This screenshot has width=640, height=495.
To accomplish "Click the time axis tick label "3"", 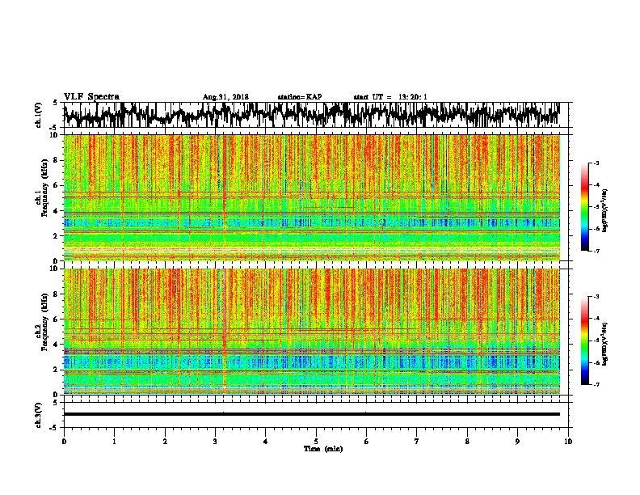I will pyautogui.click(x=215, y=442).
